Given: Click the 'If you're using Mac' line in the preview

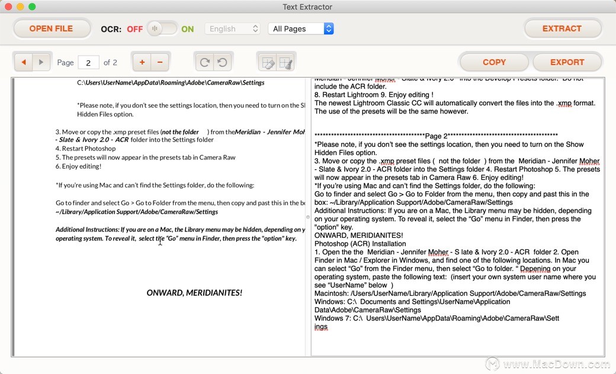Looking at the screenshot, I should pos(155,185).
